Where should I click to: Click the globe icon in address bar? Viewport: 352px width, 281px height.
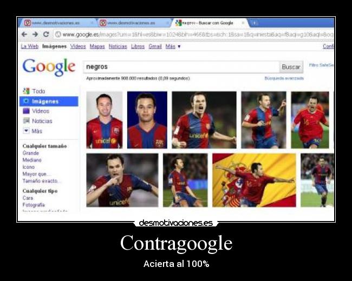click(x=58, y=34)
